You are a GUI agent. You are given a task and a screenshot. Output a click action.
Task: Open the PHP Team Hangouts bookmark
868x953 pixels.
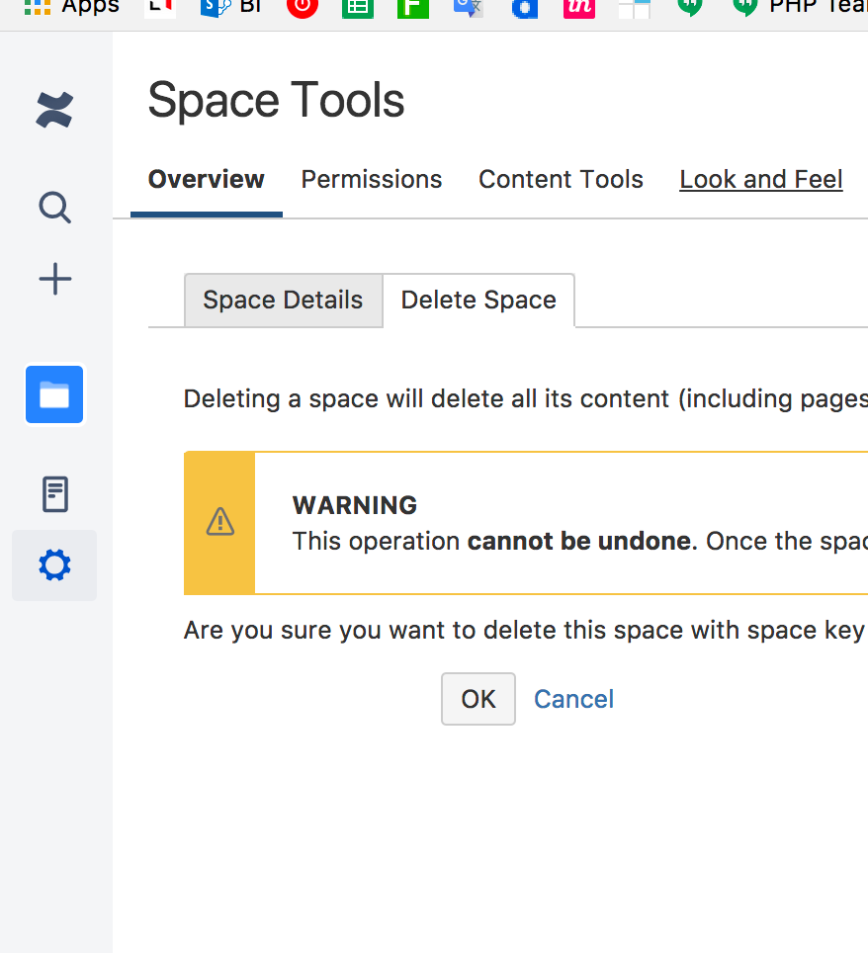[x=800, y=7]
